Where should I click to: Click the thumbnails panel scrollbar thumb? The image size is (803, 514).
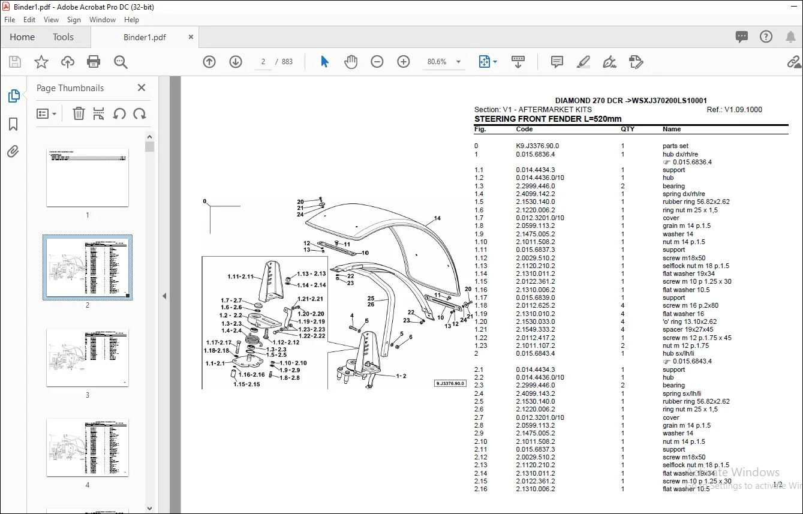point(150,147)
